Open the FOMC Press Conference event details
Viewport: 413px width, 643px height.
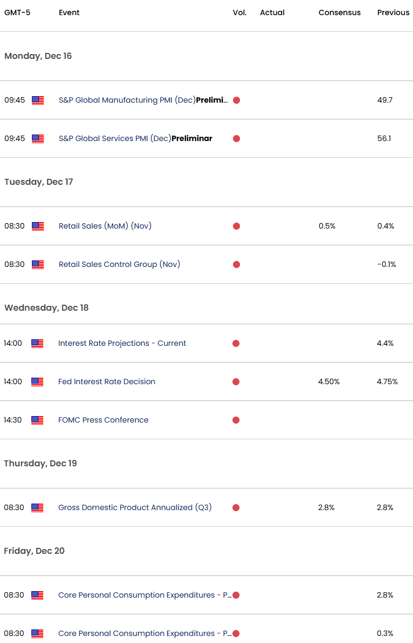(x=103, y=420)
